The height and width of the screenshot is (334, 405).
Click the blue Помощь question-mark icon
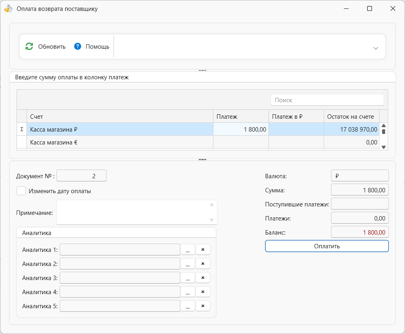click(77, 46)
